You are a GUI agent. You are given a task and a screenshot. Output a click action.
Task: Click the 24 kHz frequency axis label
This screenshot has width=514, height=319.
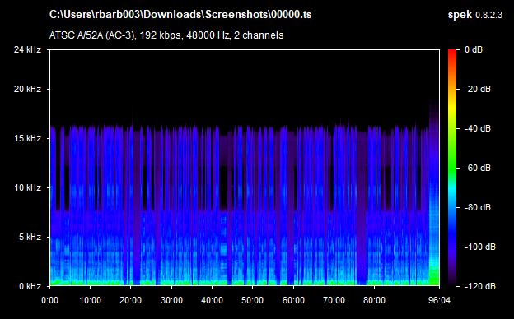(27, 49)
